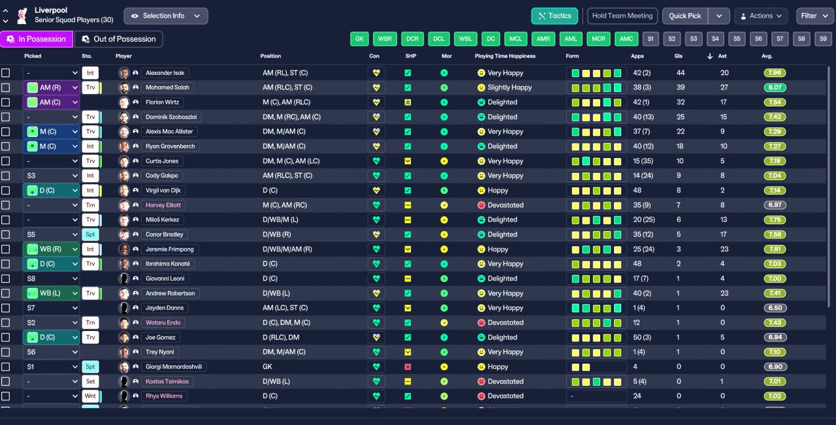Open Mohamed Salah's AM (R) picked dropdown

coord(51,87)
